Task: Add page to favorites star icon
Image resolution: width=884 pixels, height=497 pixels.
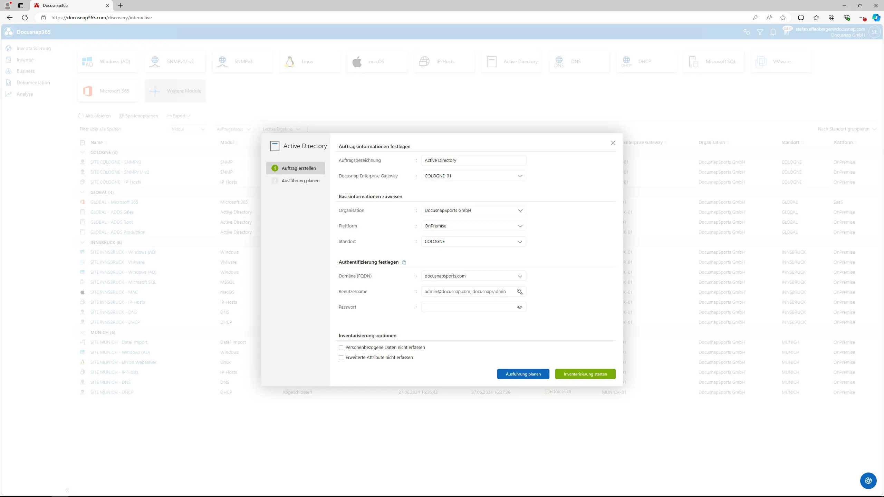Action: click(783, 18)
